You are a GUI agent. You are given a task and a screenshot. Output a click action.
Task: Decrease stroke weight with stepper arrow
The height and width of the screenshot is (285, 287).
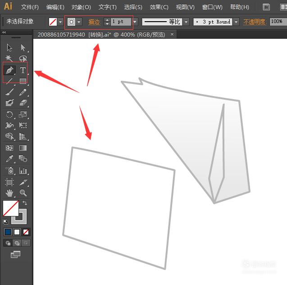click(x=107, y=24)
